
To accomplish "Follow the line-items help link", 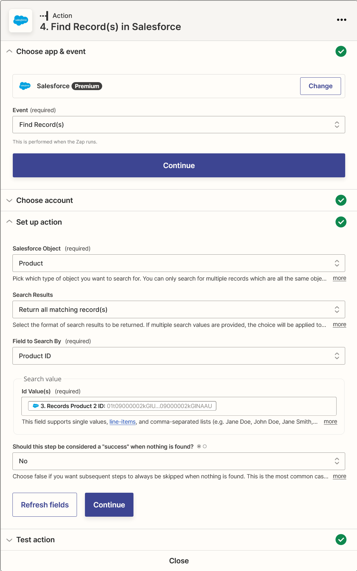I will pos(122,422).
